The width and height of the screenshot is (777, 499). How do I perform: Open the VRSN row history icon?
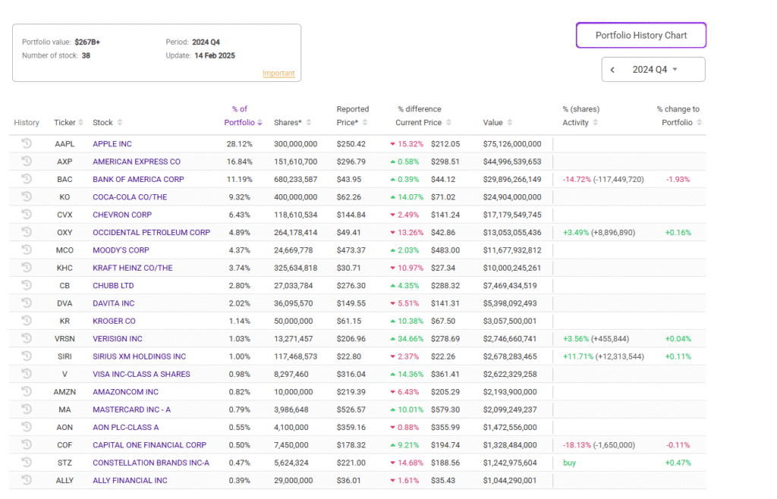tap(27, 338)
